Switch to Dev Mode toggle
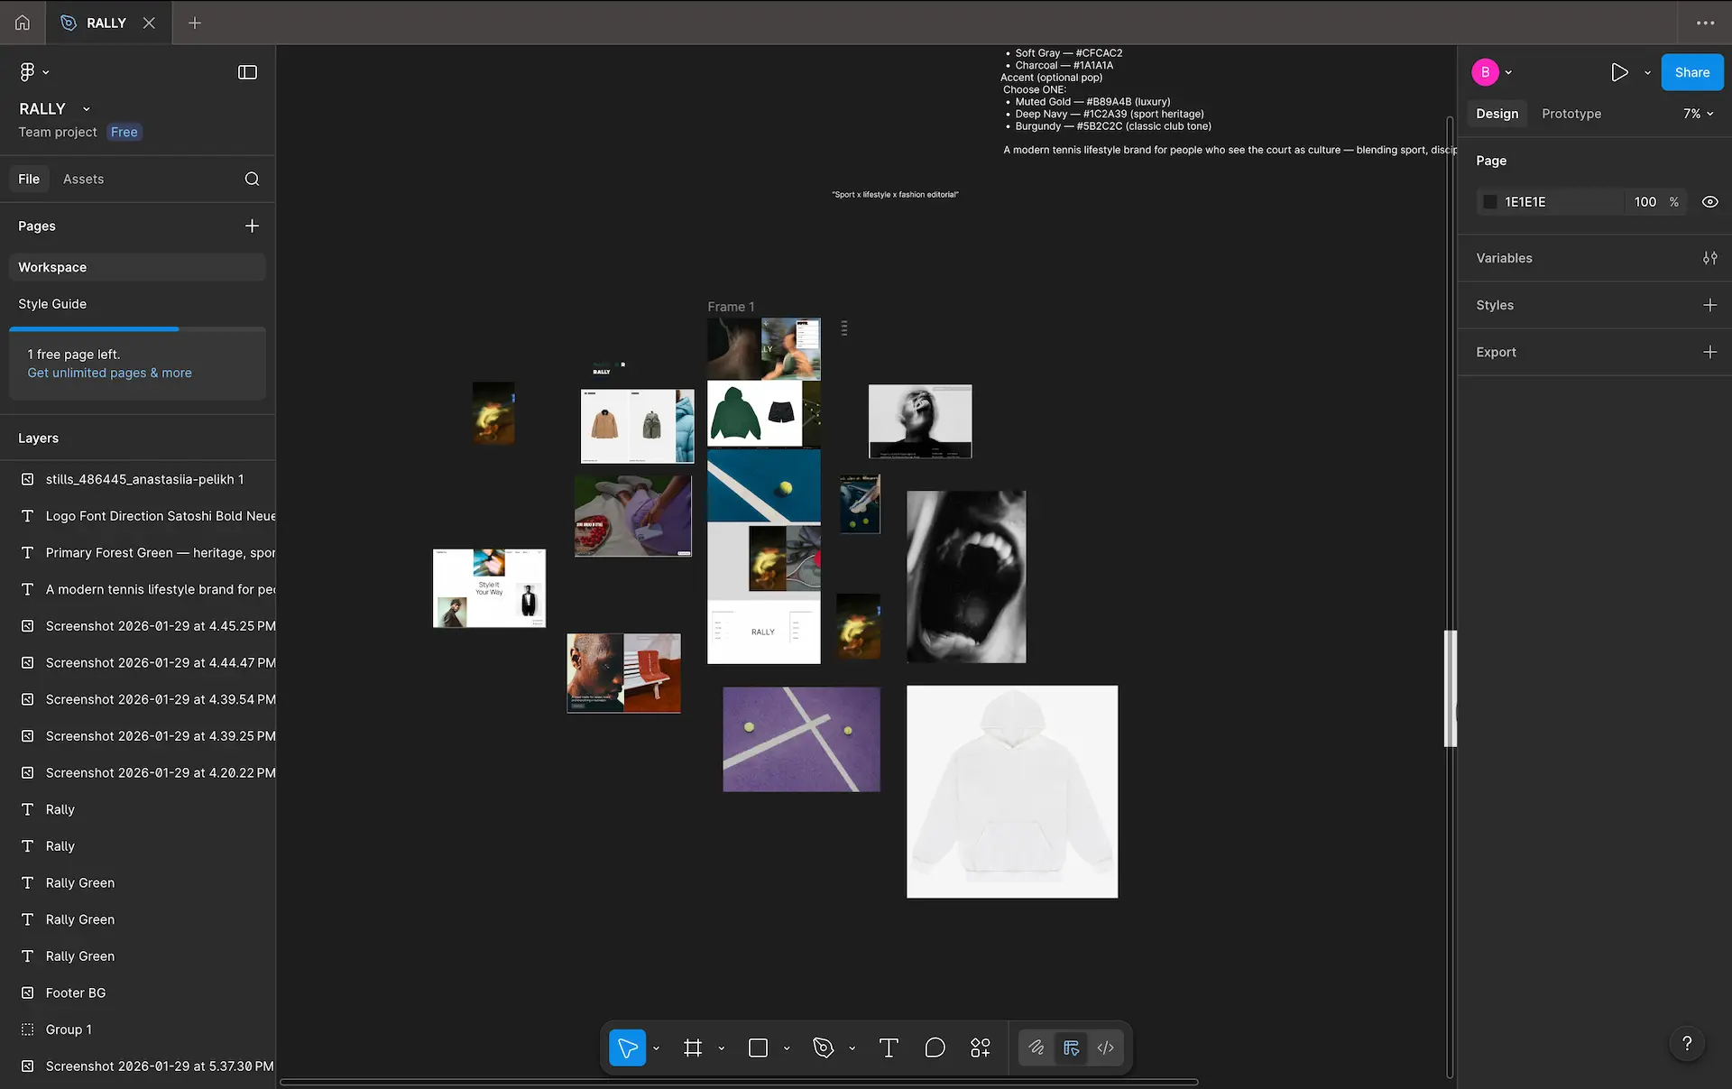Screen dimensions: 1732x1089 [x=1105, y=1047]
